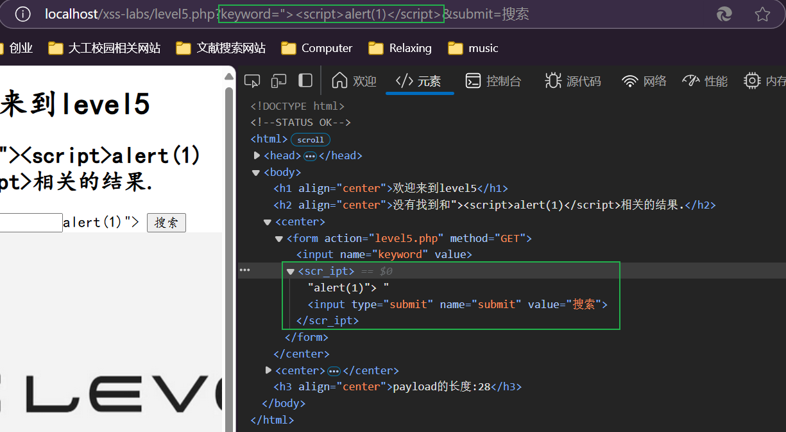This screenshot has width=786, height=432.
Task: Switch to the 源代码 tab
Action: pos(572,81)
